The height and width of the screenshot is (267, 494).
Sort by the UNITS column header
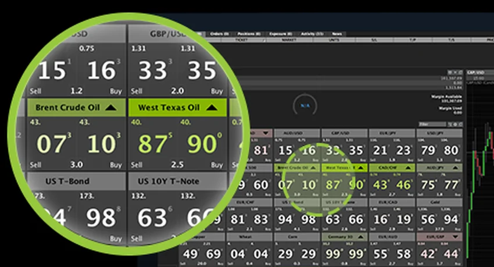[x=331, y=40]
